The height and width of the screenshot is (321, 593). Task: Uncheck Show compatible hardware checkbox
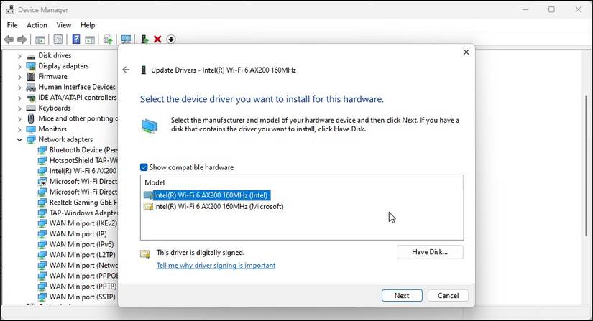(x=144, y=167)
